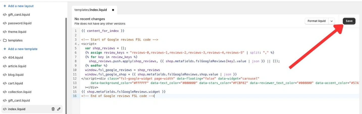
Task: Collapse the templates folder
Action: click(1, 40)
